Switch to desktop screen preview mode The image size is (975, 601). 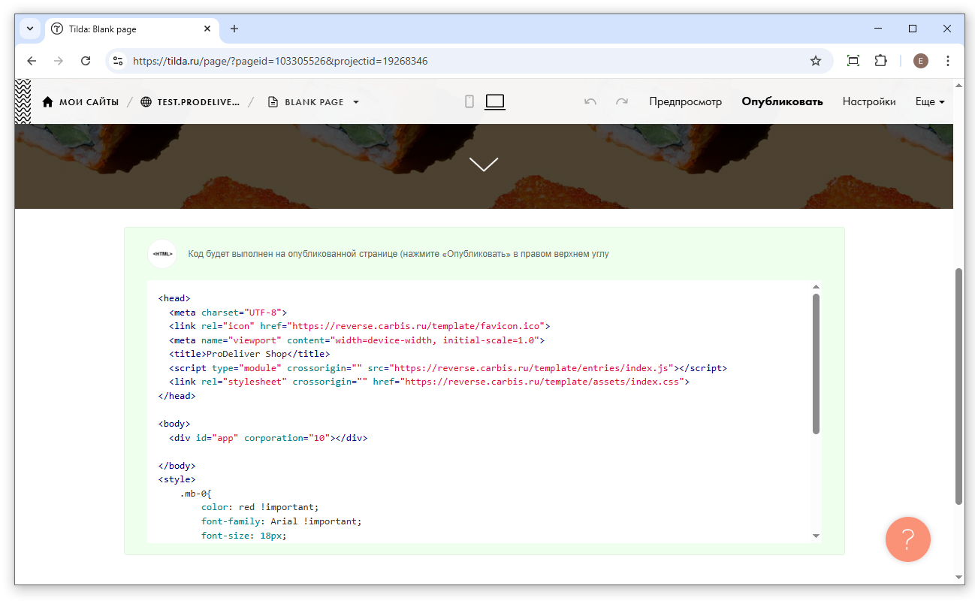pos(494,101)
